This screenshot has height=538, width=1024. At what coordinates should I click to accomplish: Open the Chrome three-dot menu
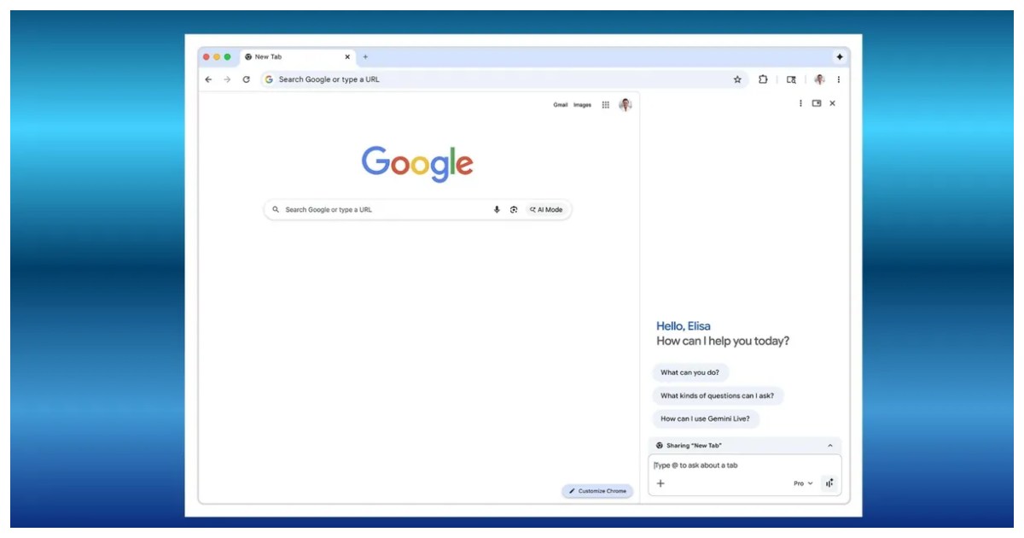click(838, 79)
